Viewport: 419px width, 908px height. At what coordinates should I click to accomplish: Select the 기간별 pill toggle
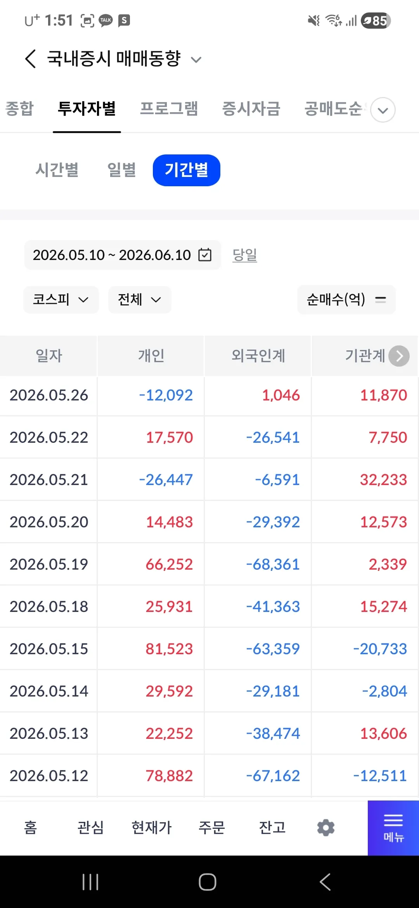pyautogui.click(x=187, y=170)
